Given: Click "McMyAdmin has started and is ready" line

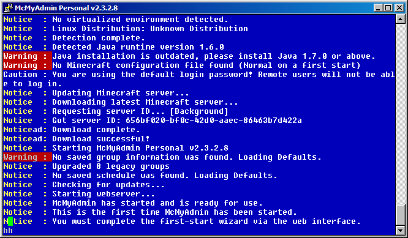Looking at the screenshot, I should (157, 203).
